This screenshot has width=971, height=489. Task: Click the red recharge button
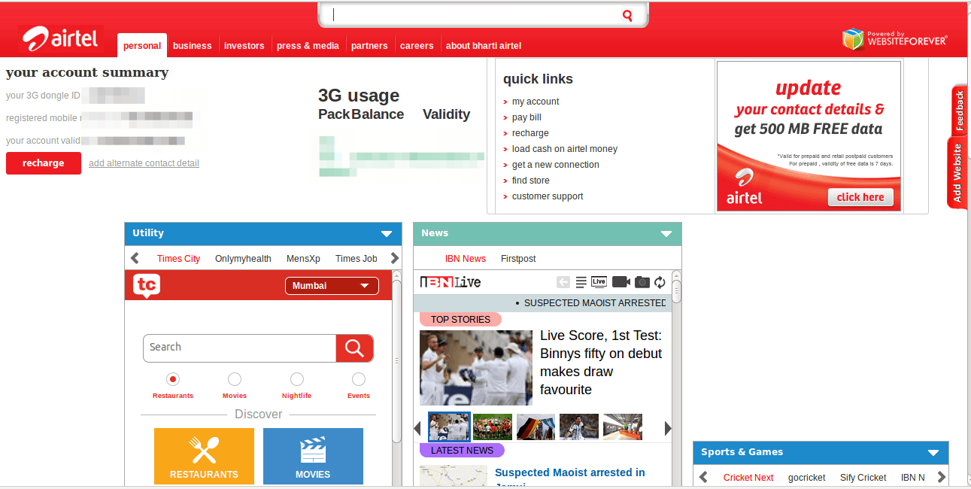coord(44,163)
